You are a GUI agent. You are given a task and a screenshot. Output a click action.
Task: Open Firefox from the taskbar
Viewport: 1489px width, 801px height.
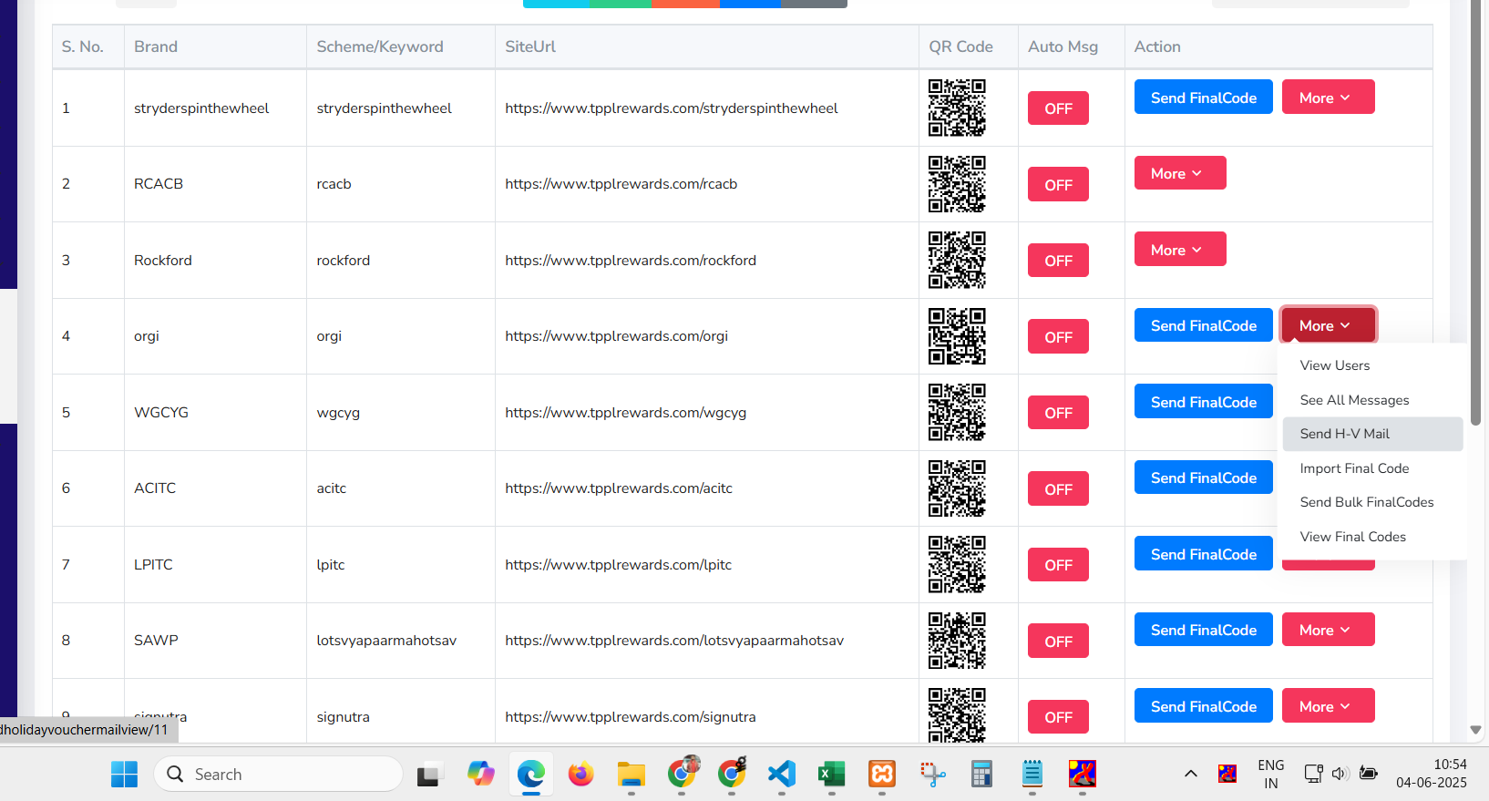pyautogui.click(x=580, y=775)
